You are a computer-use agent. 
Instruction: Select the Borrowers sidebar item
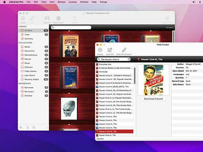coord(29,92)
